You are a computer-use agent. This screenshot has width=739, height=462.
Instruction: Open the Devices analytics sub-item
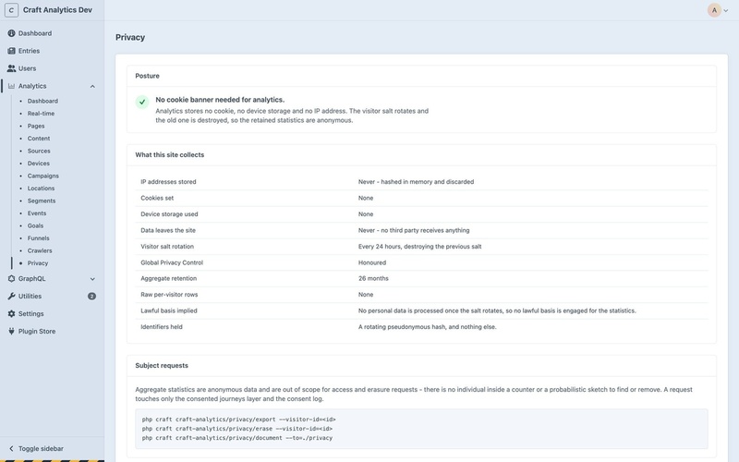pos(38,164)
